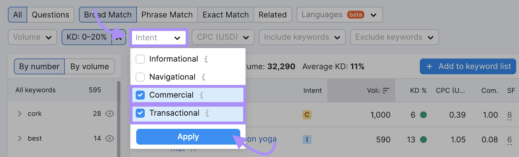
Task: Click the Navigational intent info icon
Action: (203, 77)
